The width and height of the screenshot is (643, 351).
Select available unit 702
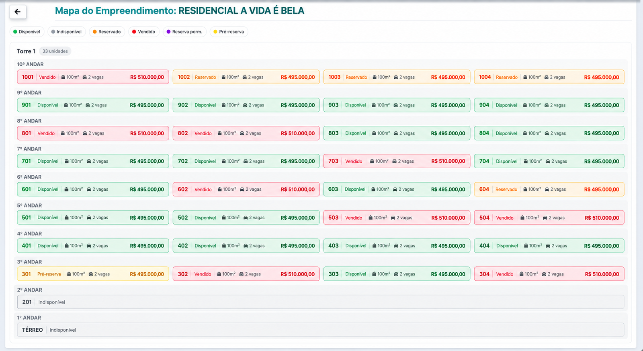click(246, 161)
